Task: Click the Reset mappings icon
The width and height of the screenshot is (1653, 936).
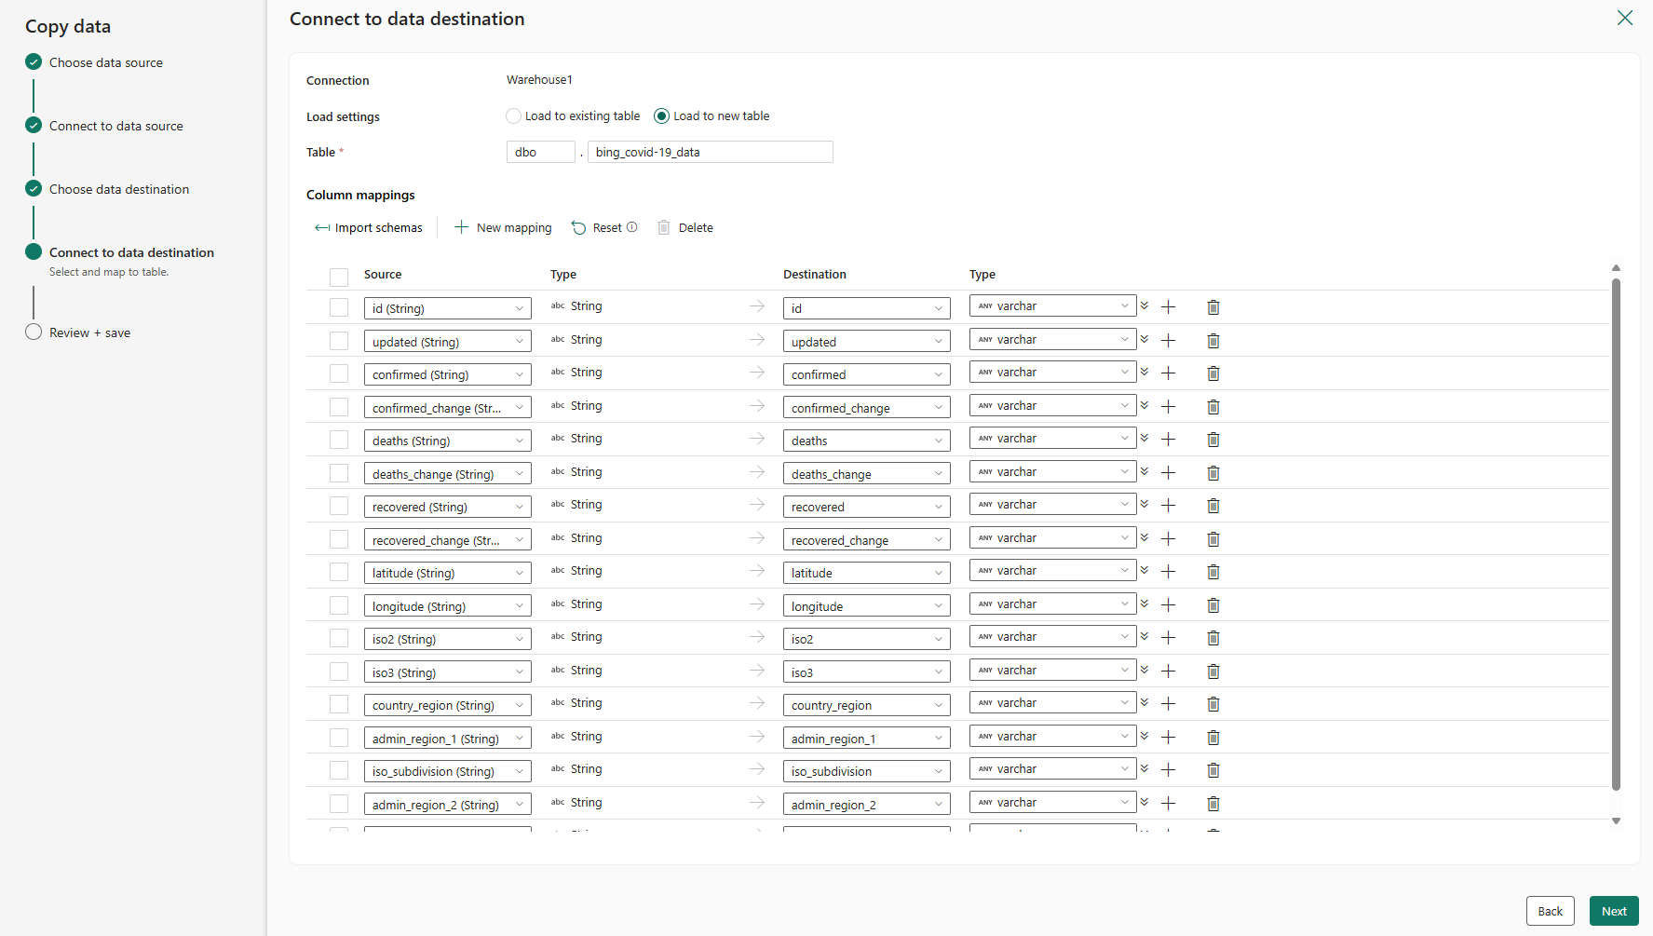Action: click(578, 228)
